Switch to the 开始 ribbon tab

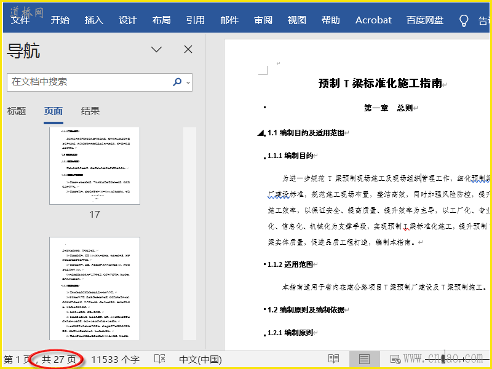click(60, 20)
